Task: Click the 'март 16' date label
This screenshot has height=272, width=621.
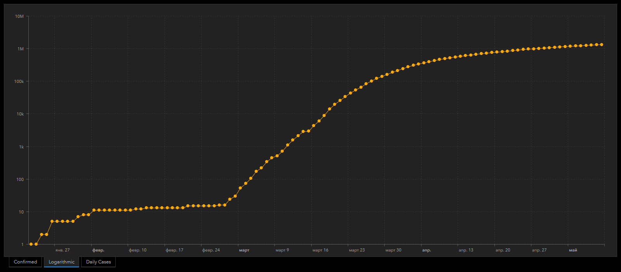Action: [320, 250]
